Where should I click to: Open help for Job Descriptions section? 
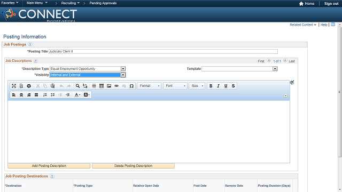(36, 61)
